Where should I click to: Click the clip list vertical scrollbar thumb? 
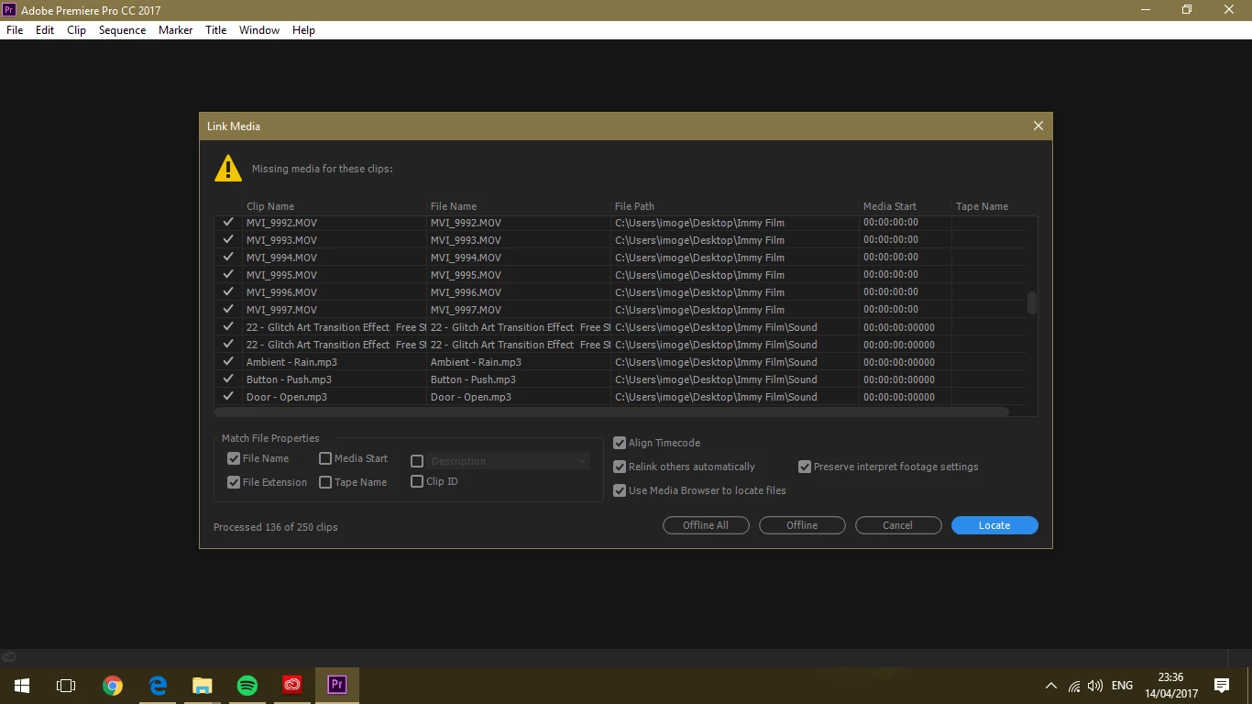pyautogui.click(x=1032, y=303)
